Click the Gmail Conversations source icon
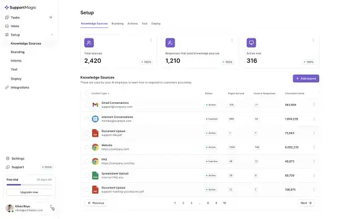Viewport: 339px width, 219px height. click(95, 105)
